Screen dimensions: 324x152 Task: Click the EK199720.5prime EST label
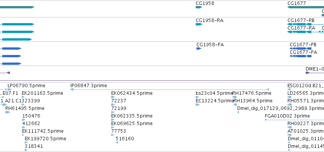[x=45, y=139]
